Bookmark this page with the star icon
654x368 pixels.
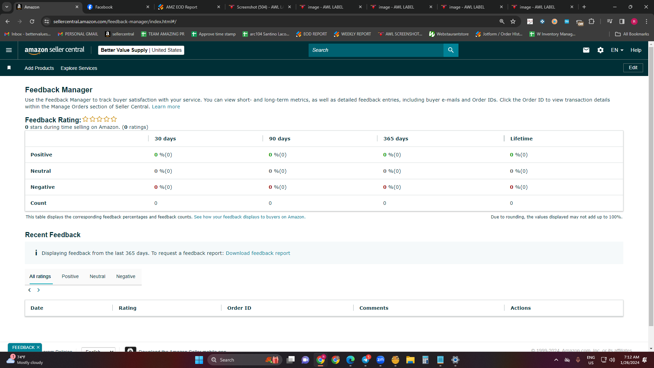(x=513, y=21)
